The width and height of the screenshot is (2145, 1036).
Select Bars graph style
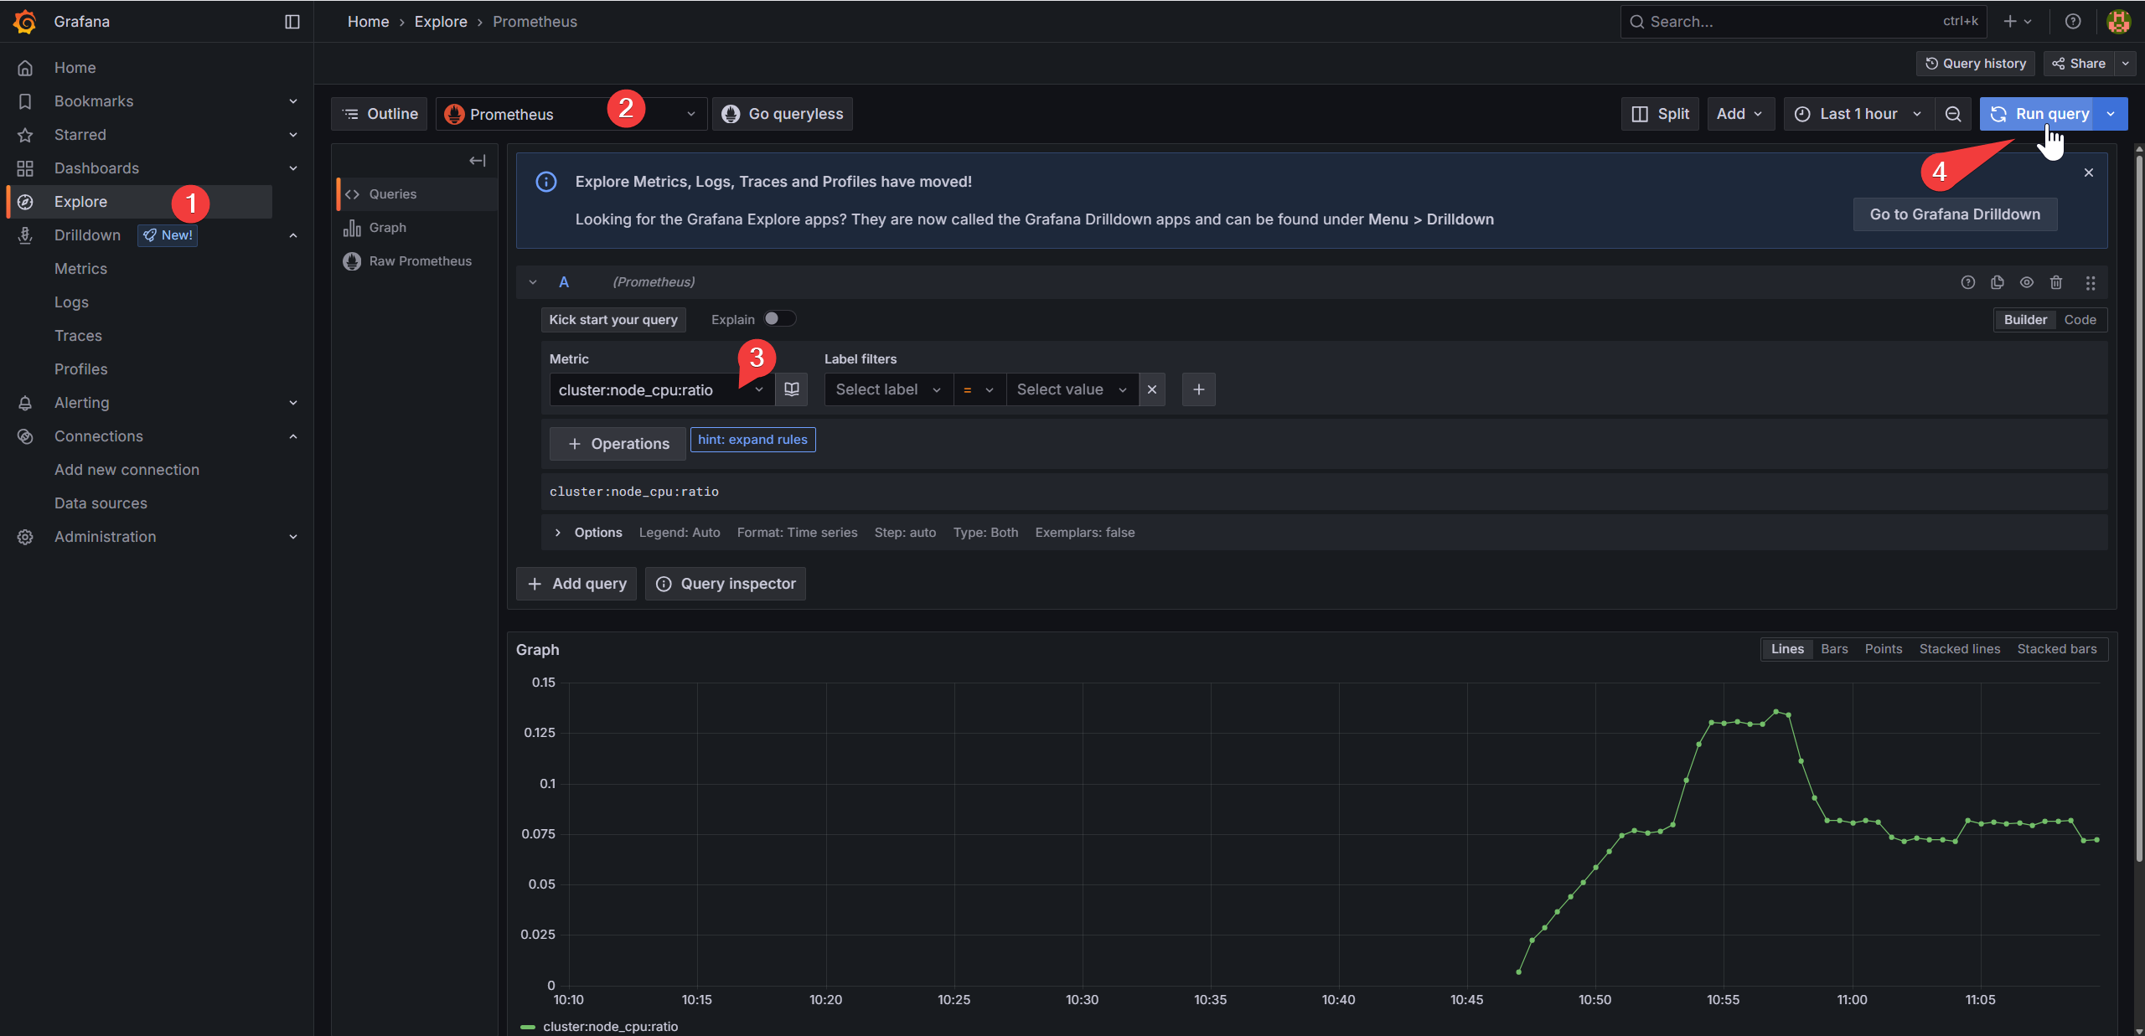(1834, 649)
